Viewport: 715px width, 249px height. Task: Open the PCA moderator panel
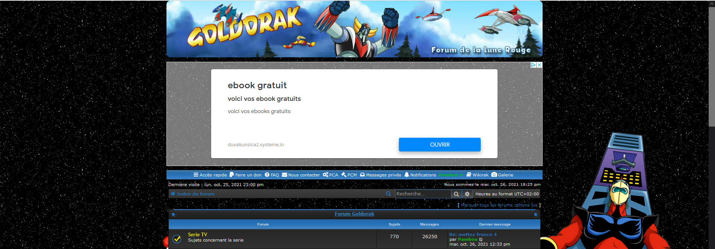(x=330, y=175)
